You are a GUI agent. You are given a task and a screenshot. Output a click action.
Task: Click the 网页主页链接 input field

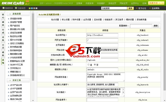[102, 40]
